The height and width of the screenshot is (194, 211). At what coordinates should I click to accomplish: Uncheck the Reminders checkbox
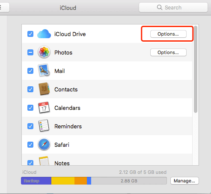point(30,126)
